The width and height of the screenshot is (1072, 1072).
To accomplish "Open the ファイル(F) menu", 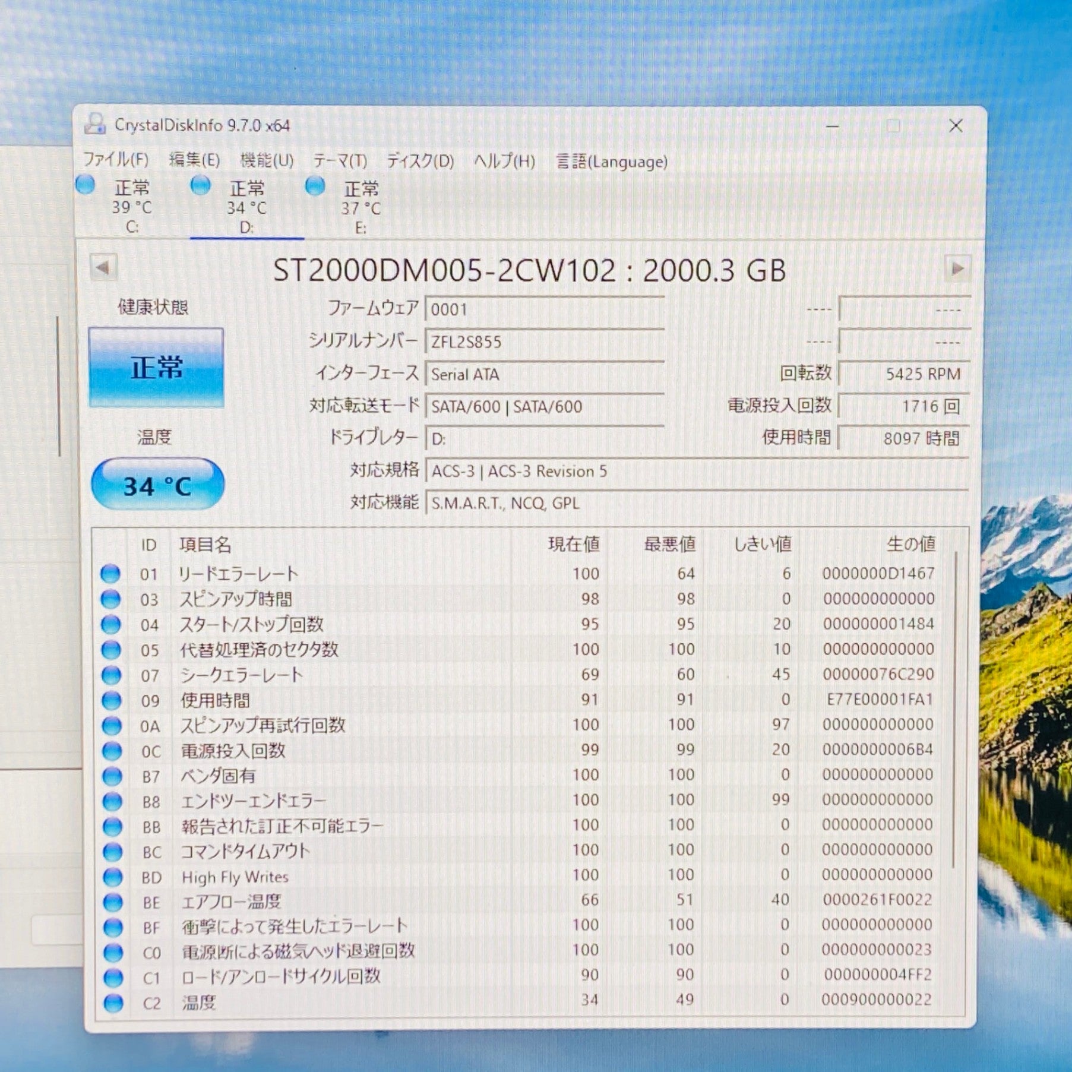I will [115, 160].
